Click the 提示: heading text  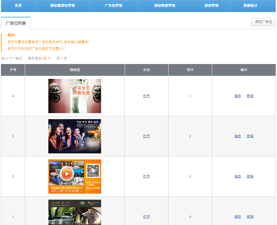[x=12, y=35]
